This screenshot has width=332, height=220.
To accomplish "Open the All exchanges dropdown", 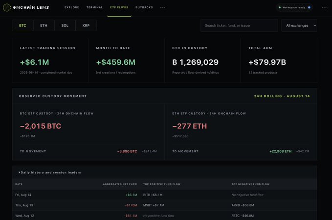I will pos(299,25).
